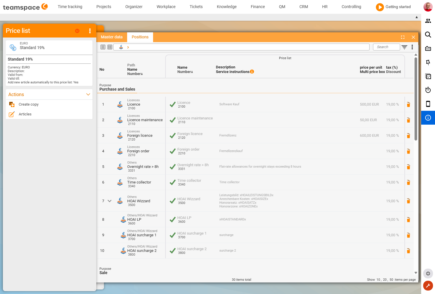
Task: Click the Getting started play icon
Action: click(x=380, y=7)
